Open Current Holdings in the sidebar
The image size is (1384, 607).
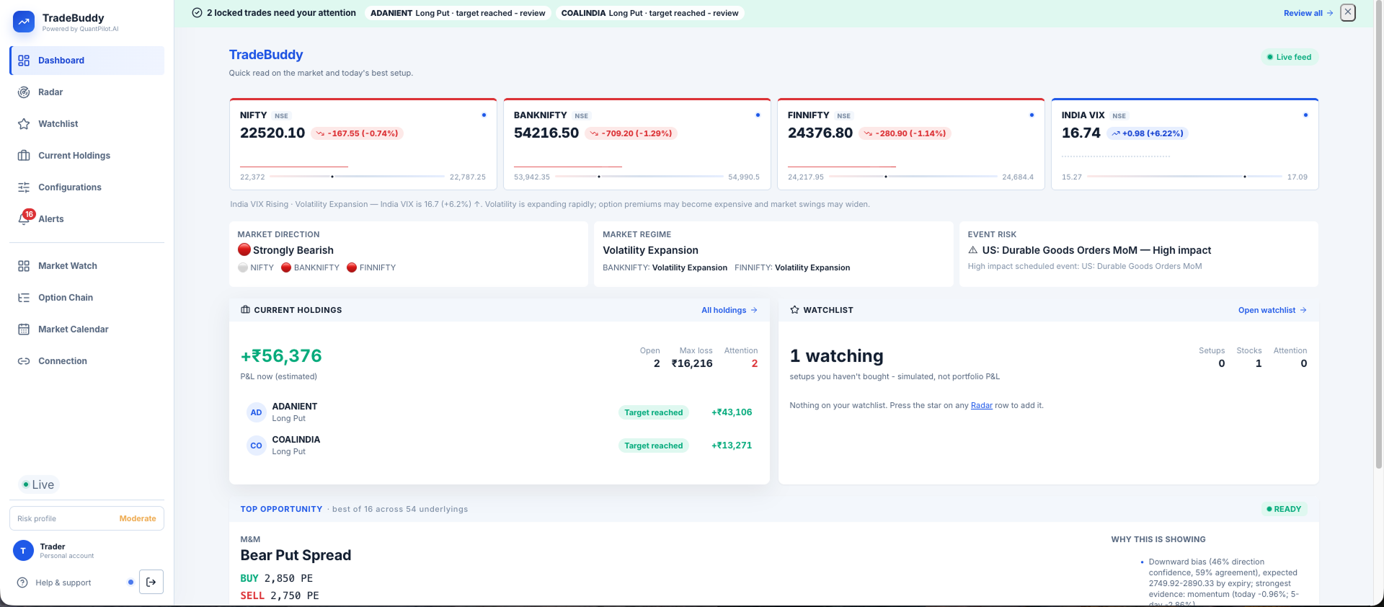coord(87,156)
